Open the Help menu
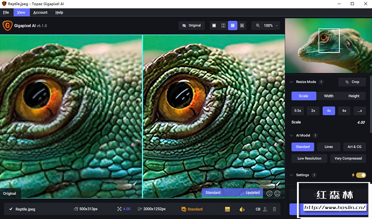Viewport: 372px width, 219px height. pos(59,12)
